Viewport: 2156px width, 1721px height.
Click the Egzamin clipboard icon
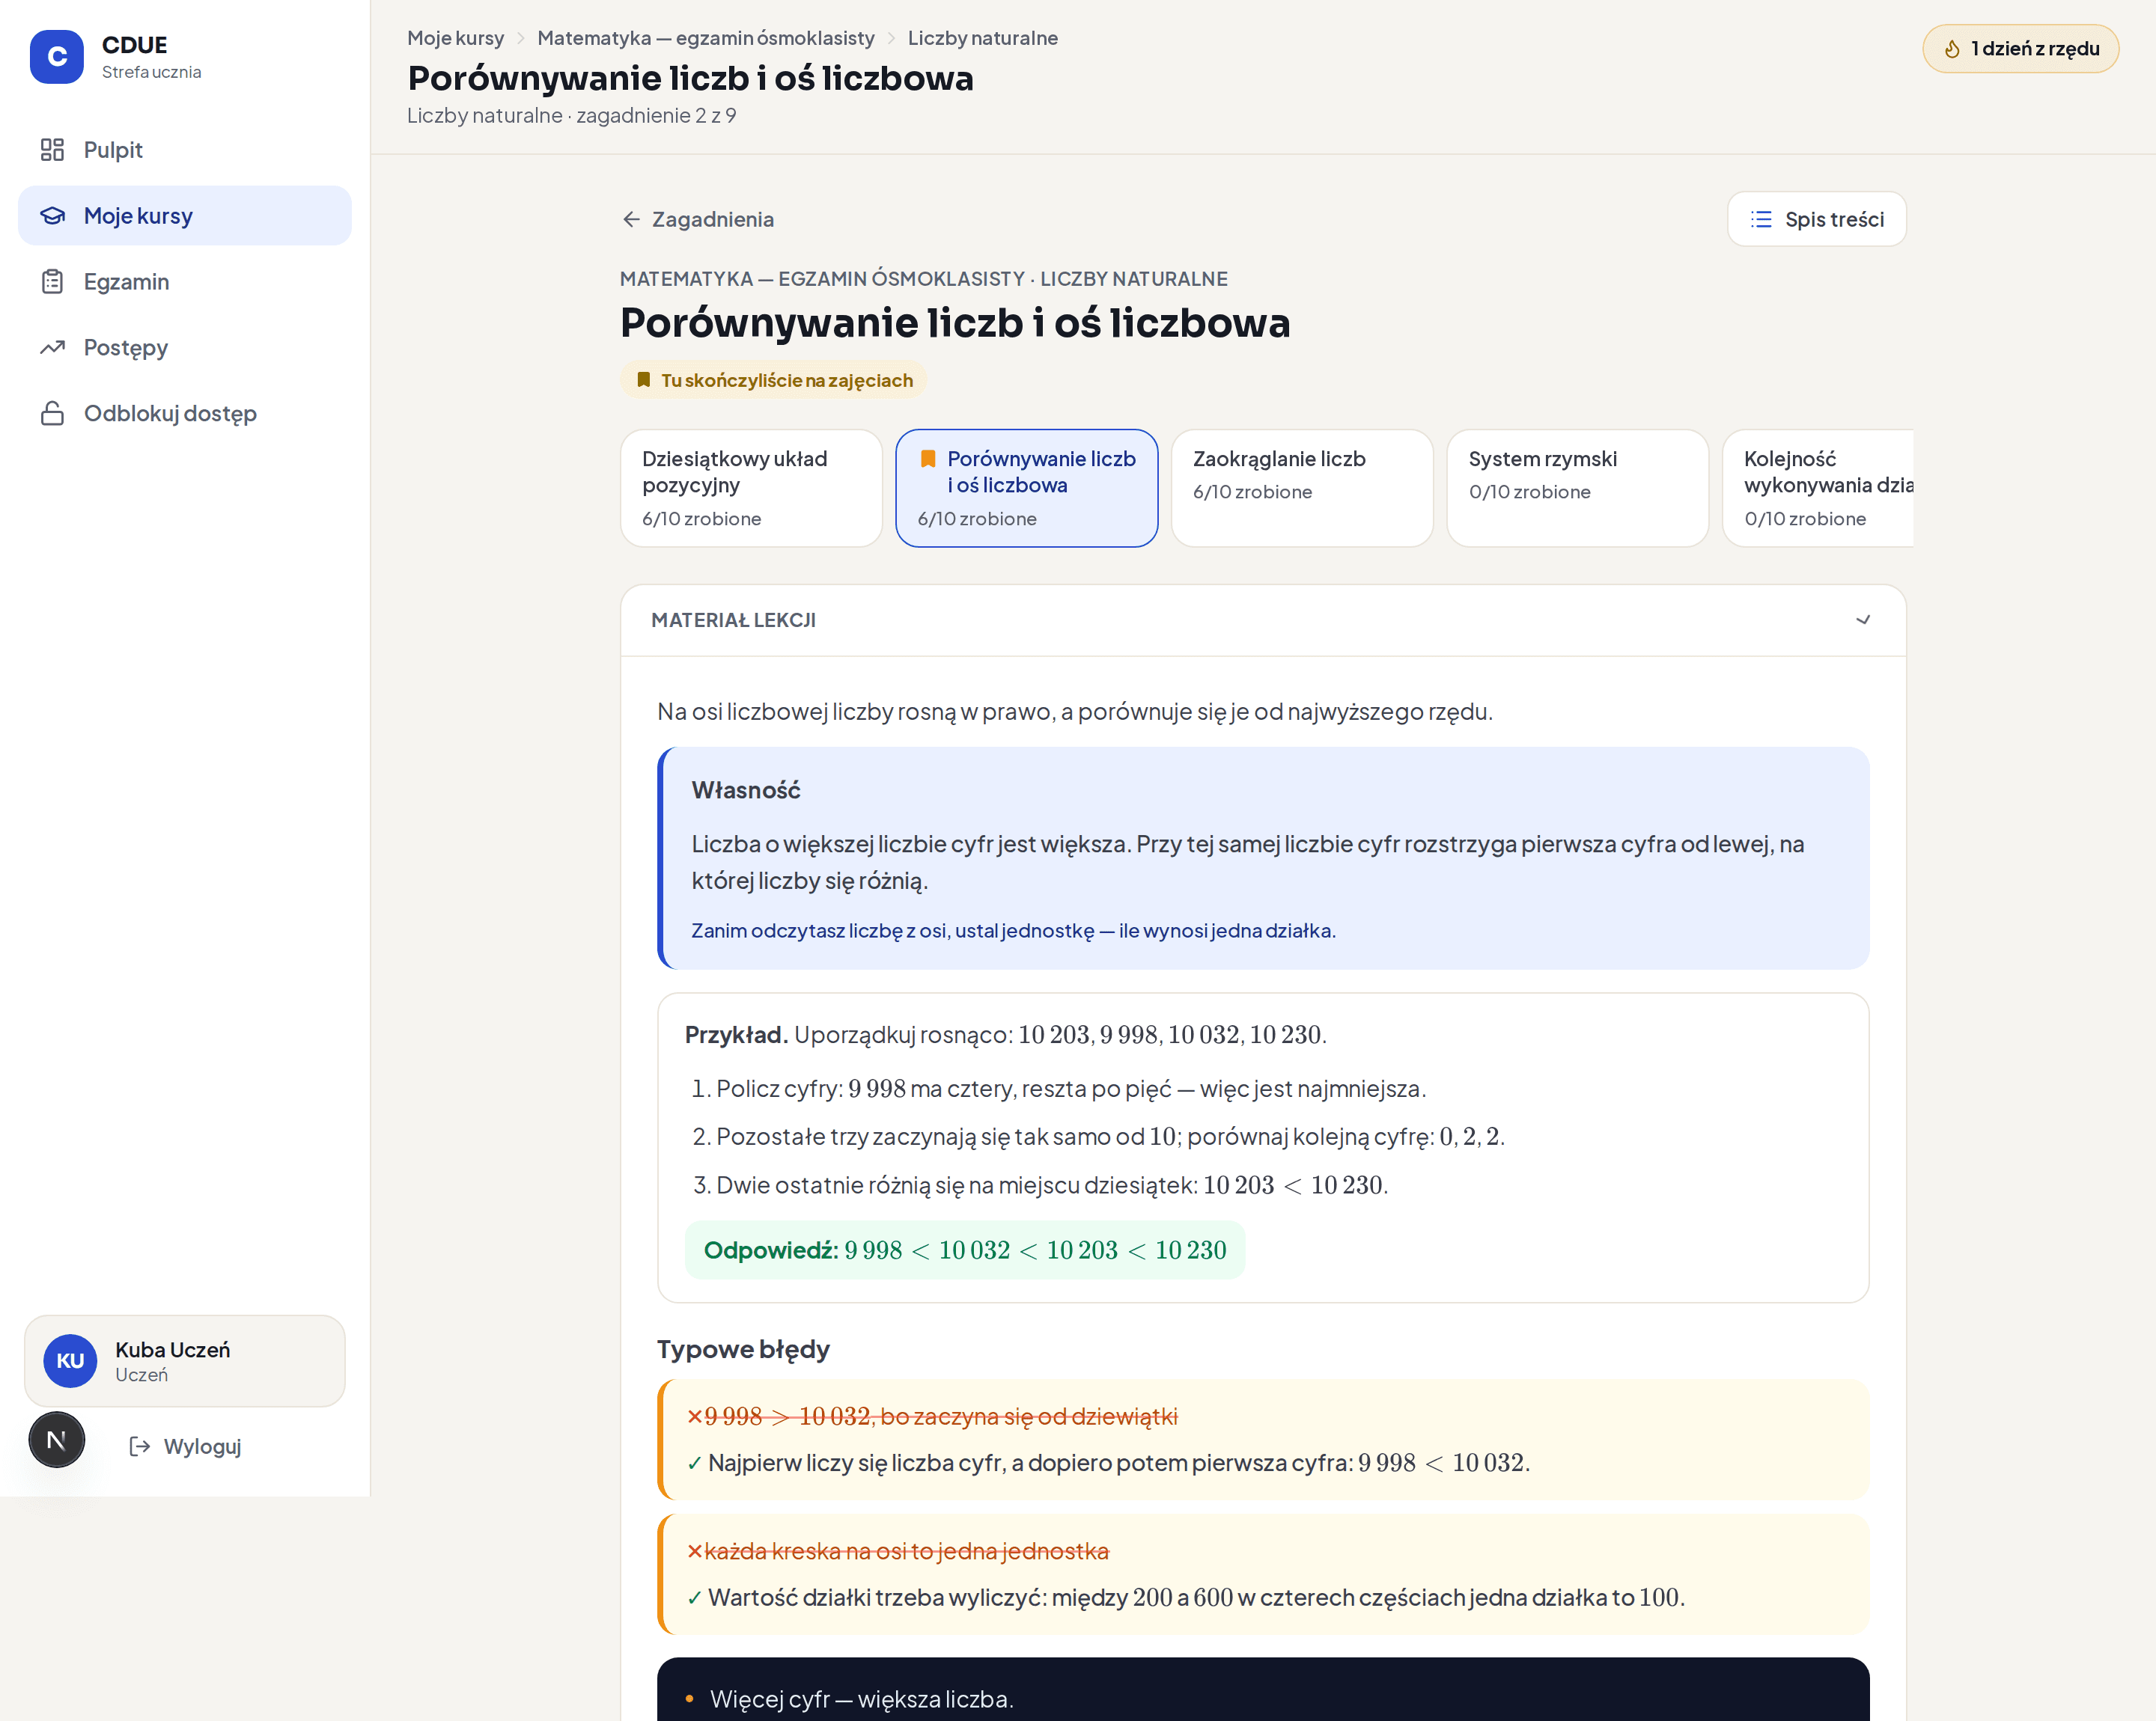pos(52,282)
